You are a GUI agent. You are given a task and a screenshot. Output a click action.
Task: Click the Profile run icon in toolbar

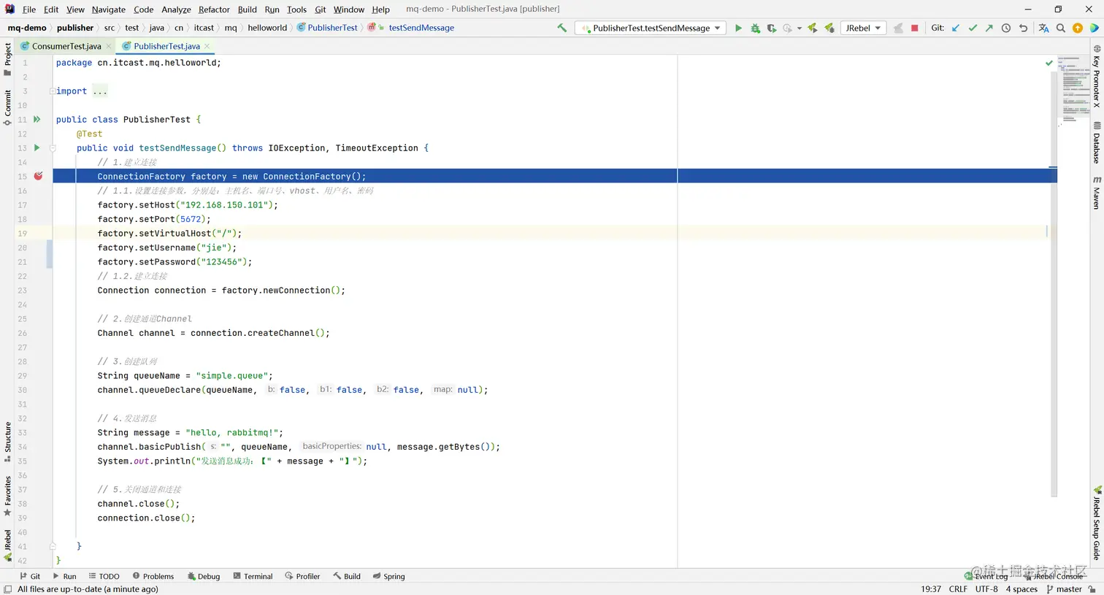tap(787, 28)
